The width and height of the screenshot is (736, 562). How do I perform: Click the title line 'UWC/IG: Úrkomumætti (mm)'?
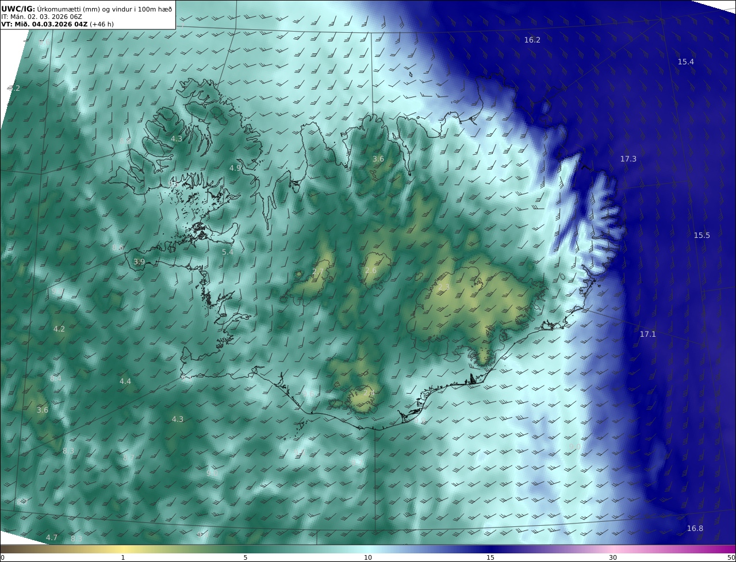tap(86, 9)
